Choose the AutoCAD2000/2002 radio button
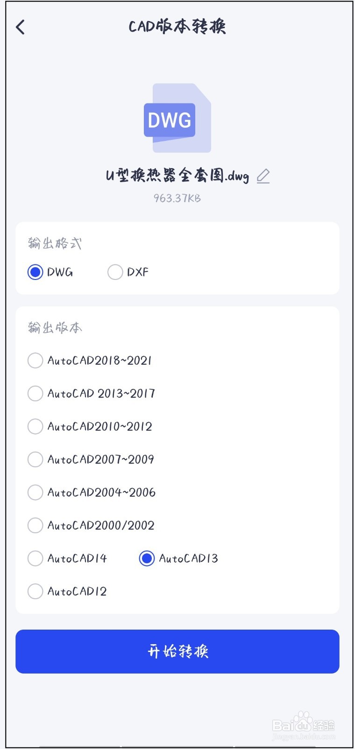The width and height of the screenshot is (355, 749). point(35,525)
